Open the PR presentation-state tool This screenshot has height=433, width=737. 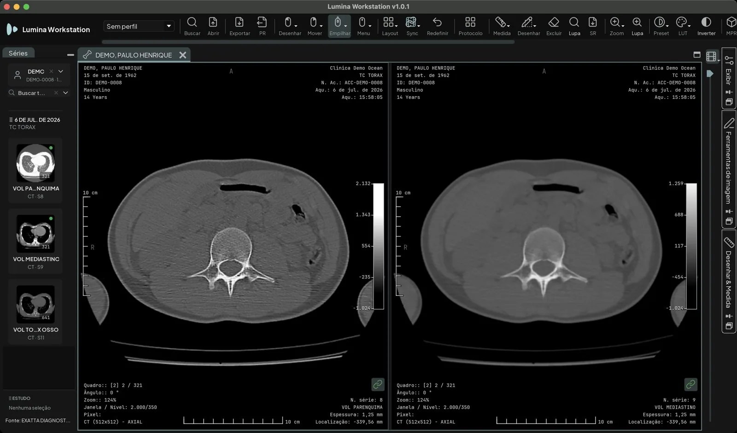point(262,26)
